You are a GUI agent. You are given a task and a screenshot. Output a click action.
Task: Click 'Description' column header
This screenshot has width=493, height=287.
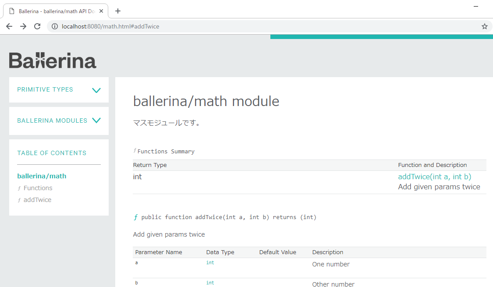coord(328,252)
